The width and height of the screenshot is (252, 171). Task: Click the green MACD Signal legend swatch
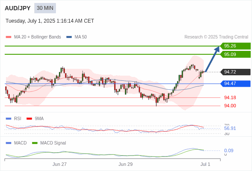click(35, 143)
